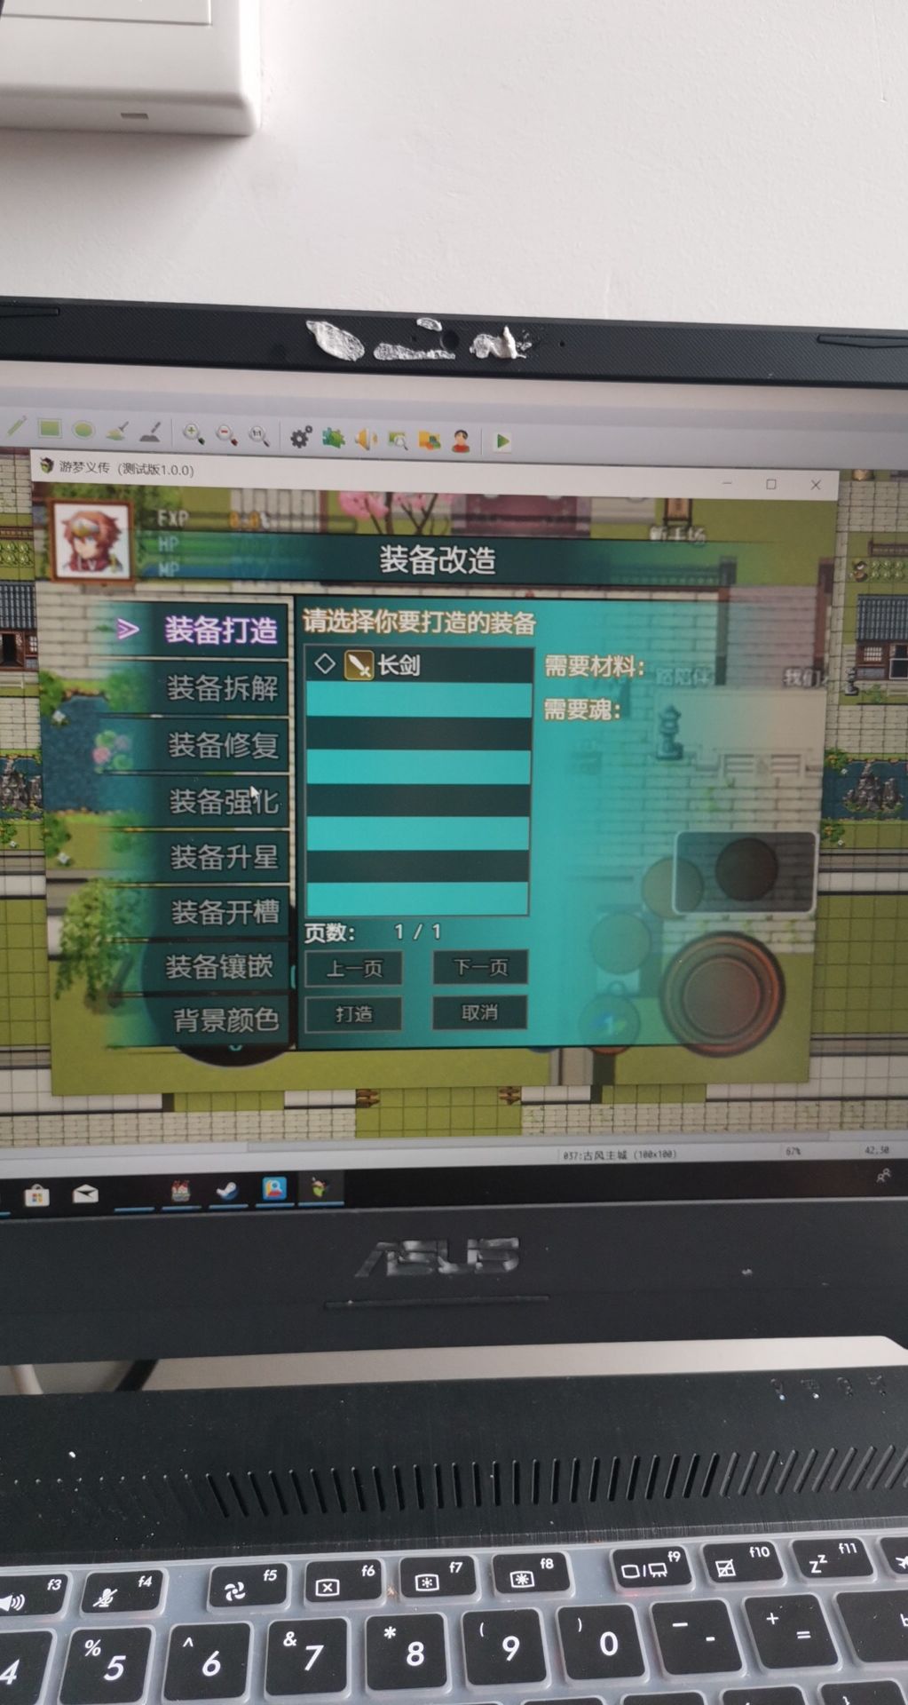
Task: Click the 游梦义传 (测试版1.0.0) window title
Action: (126, 468)
